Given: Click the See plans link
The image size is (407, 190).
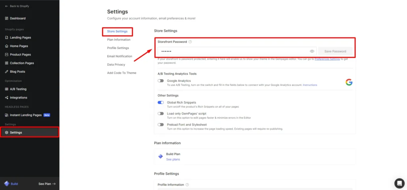Looking at the screenshot, I should coord(173,159).
